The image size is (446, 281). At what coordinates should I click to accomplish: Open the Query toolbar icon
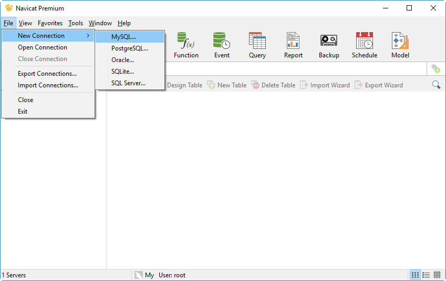(x=257, y=45)
